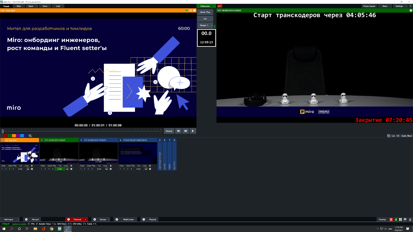Start recording with the Record button
The width and height of the screenshot is (413, 232).
pyautogui.click(x=35, y=219)
